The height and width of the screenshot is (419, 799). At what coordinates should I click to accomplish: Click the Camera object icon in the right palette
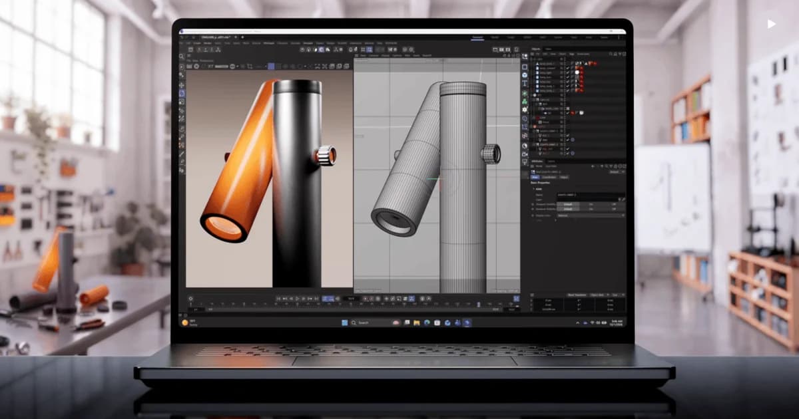coord(525,154)
